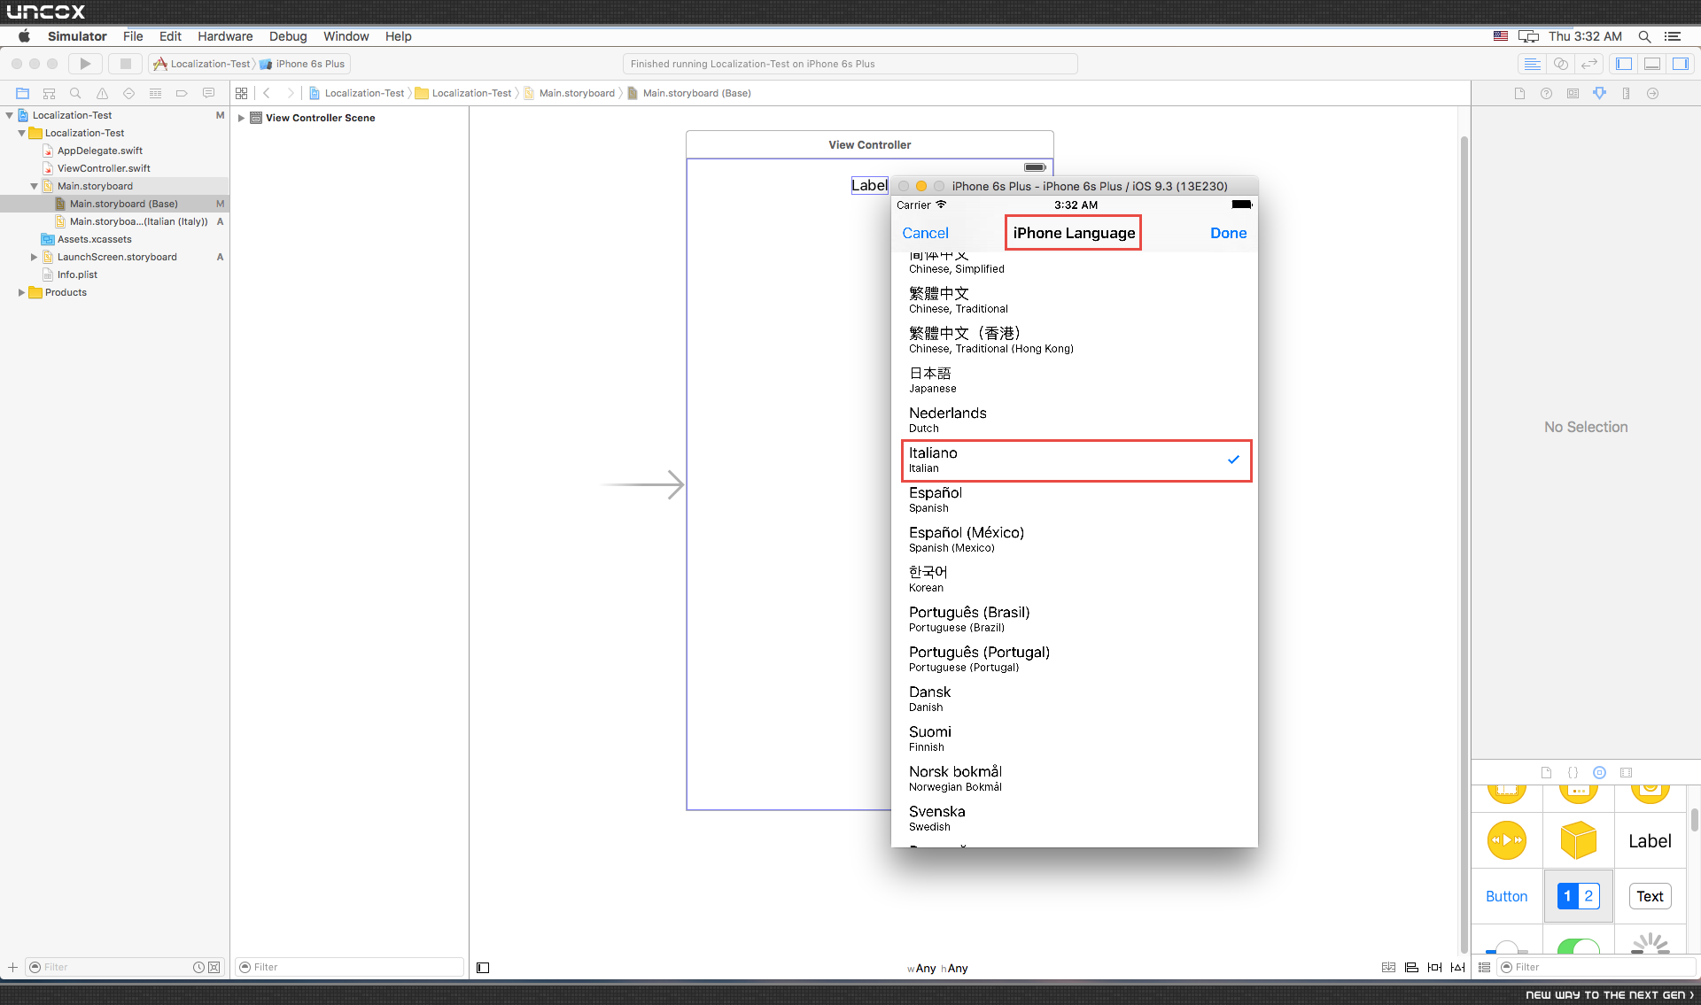Expand LaunchScreen.storyboard in navigator
The height and width of the screenshot is (1005, 1701).
tap(35, 257)
